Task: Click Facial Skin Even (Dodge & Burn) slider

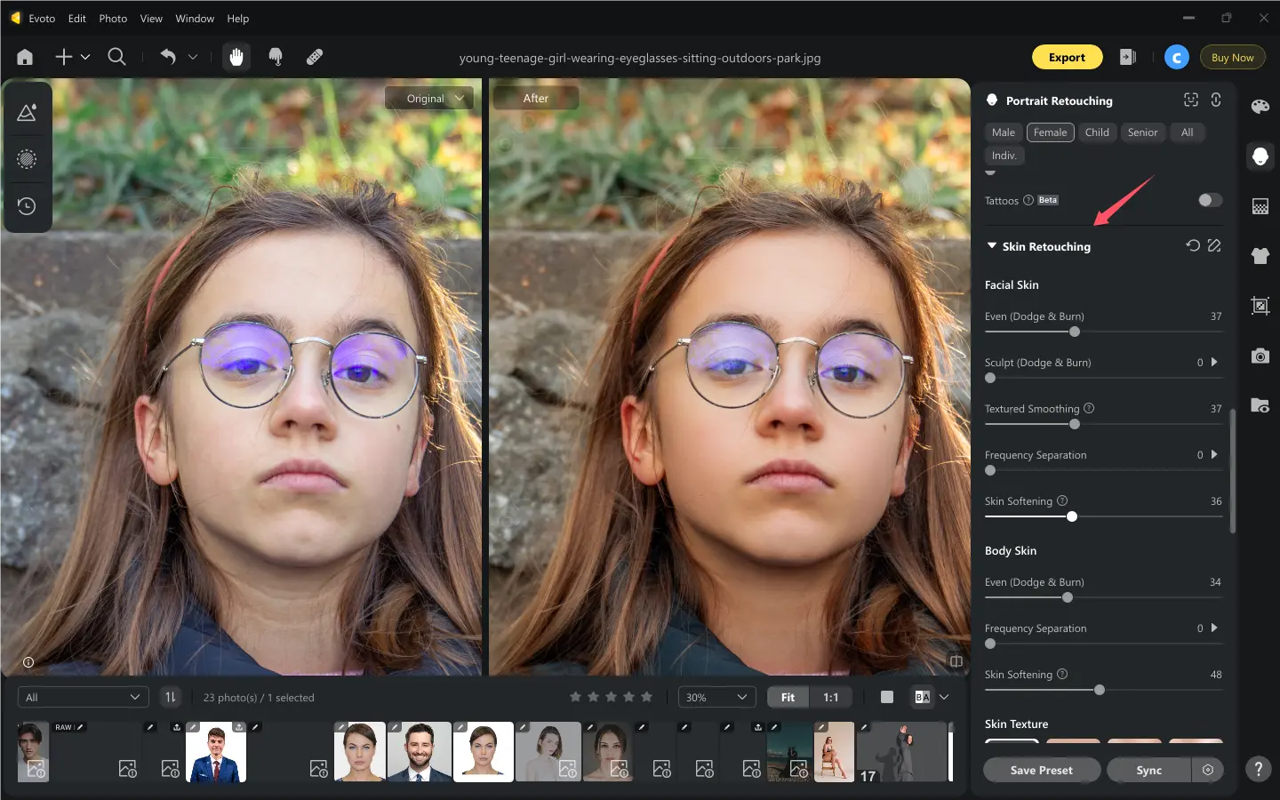Action: [1103, 332]
